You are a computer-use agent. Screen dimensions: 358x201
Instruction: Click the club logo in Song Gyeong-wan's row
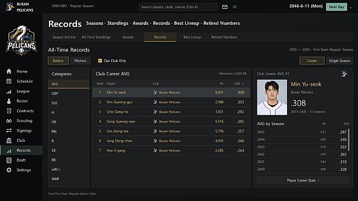pyautogui.click(x=155, y=121)
